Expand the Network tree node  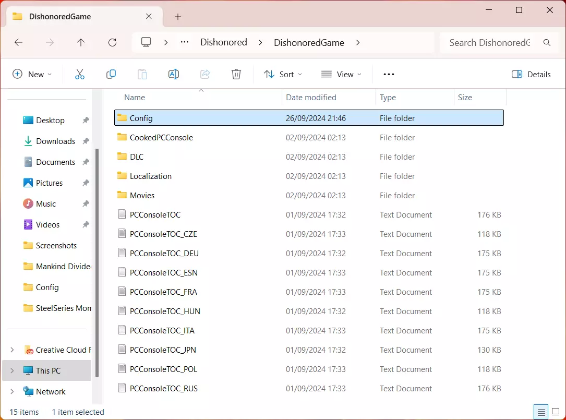(x=12, y=391)
